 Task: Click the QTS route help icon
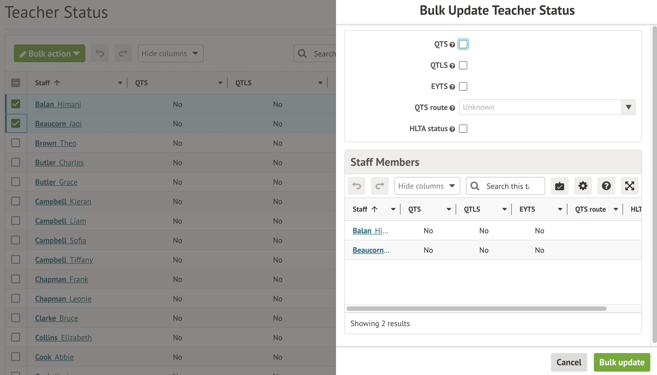pyautogui.click(x=452, y=108)
